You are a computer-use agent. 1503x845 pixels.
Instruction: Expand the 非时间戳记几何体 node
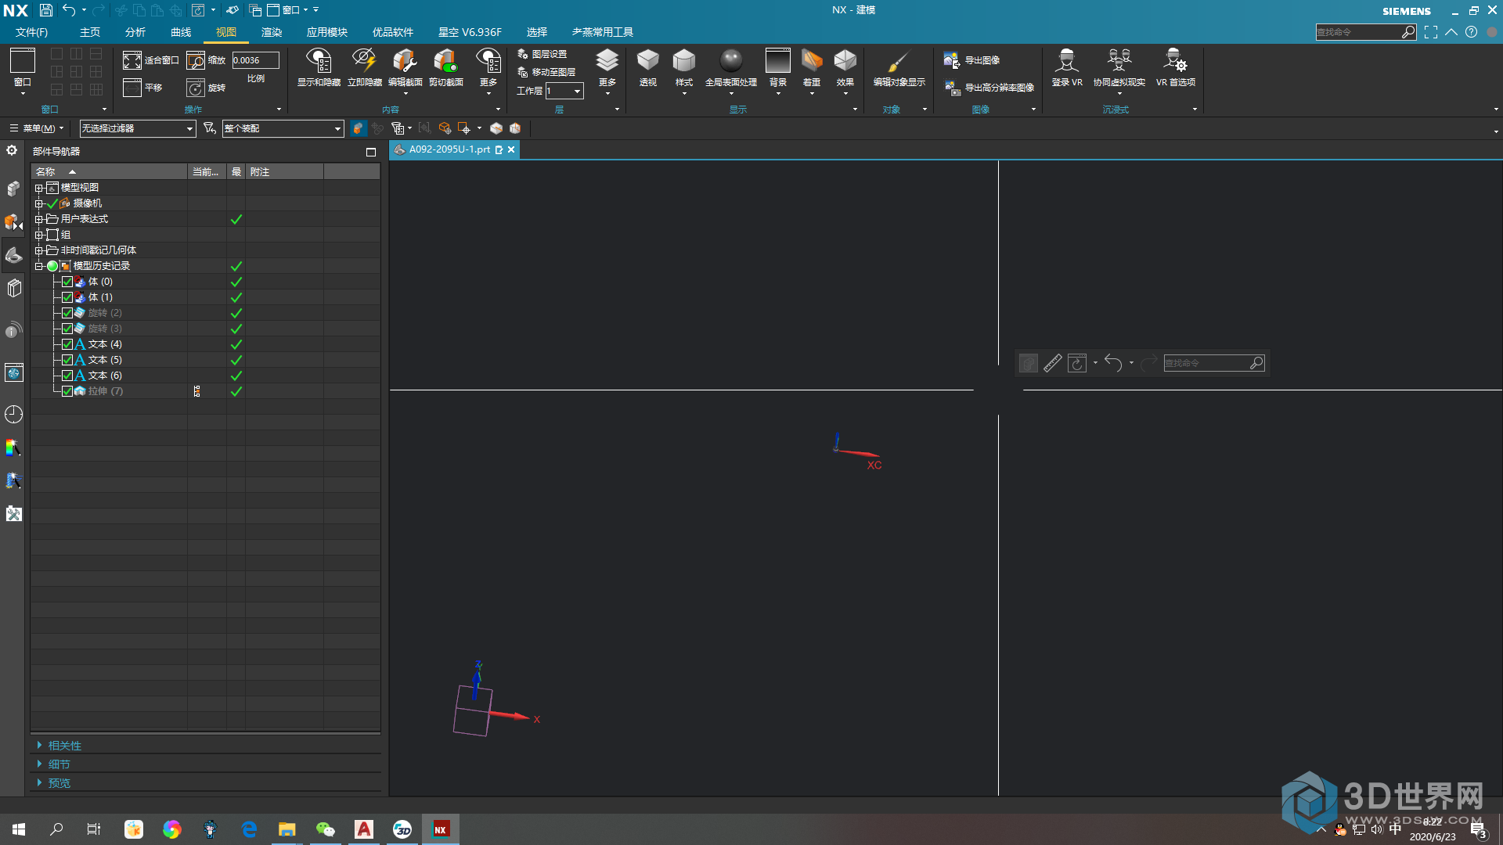38,250
